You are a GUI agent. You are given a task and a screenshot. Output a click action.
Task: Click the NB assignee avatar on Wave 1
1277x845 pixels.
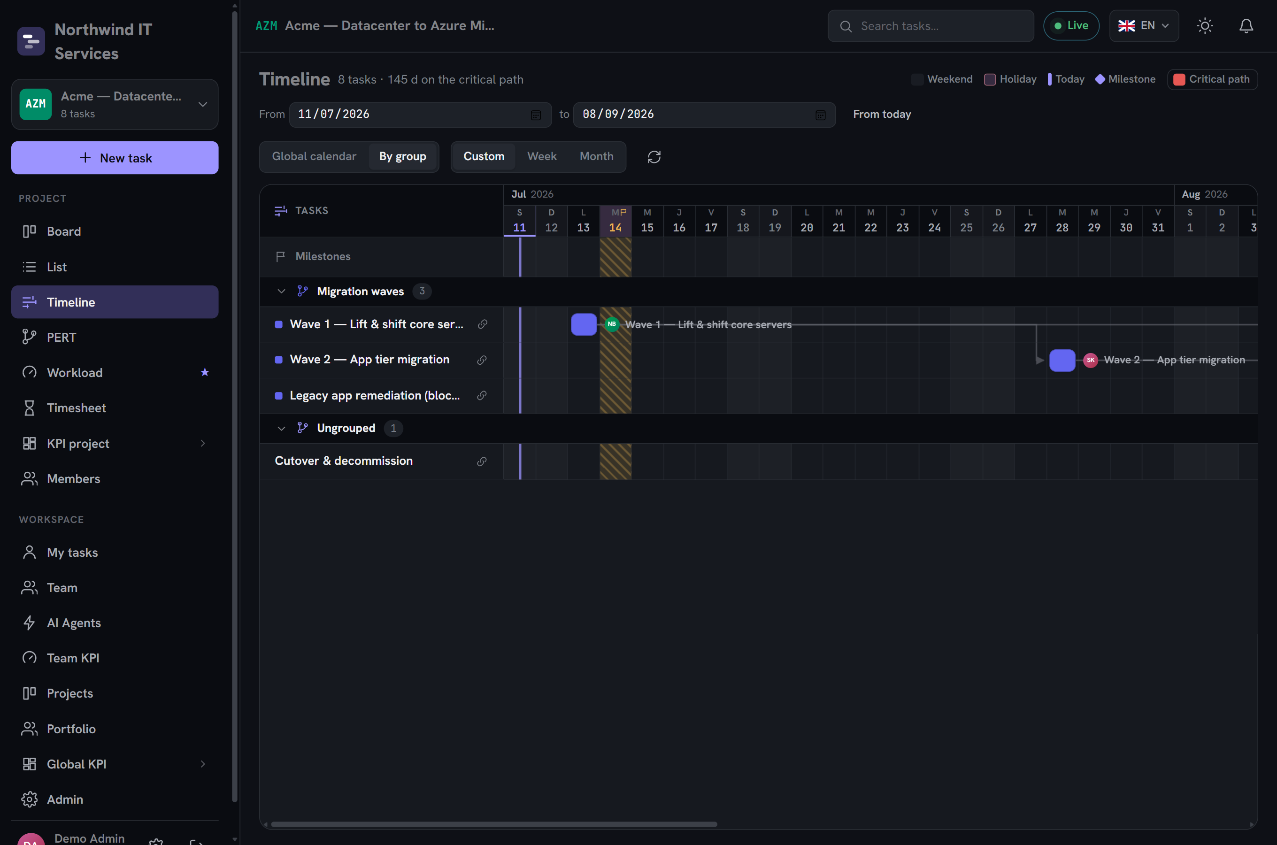(x=612, y=324)
